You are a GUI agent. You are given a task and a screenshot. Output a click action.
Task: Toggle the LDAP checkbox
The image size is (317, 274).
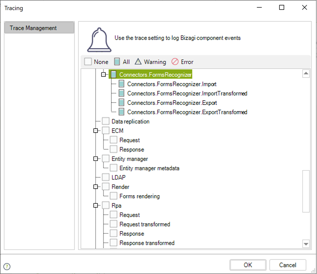tap(106, 177)
